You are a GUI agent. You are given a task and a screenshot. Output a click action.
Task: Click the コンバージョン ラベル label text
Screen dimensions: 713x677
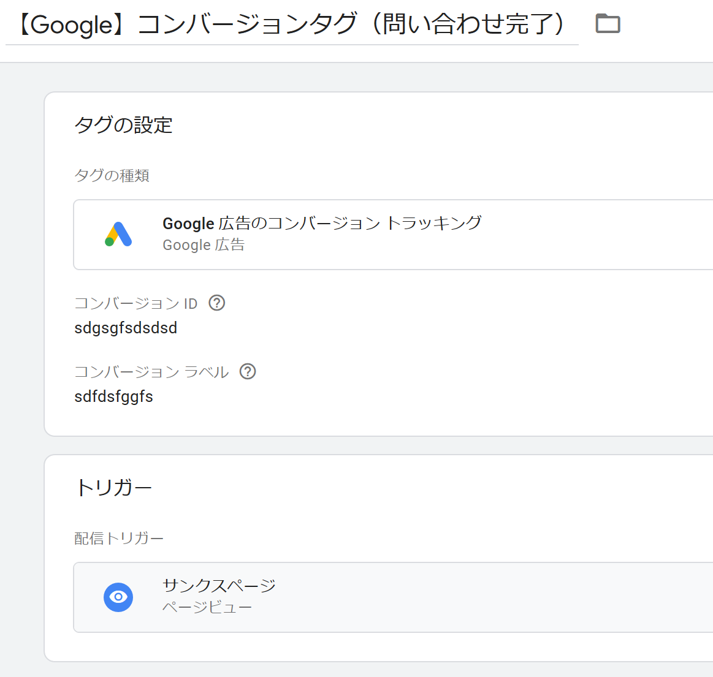(x=151, y=372)
